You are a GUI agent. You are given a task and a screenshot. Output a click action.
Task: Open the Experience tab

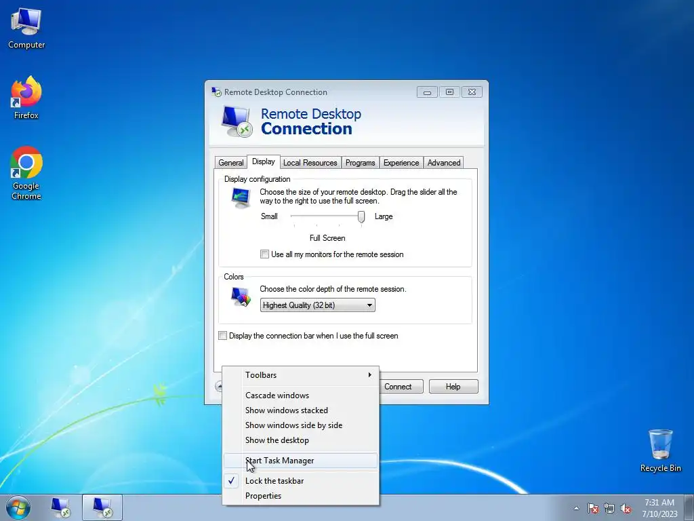pyautogui.click(x=401, y=163)
